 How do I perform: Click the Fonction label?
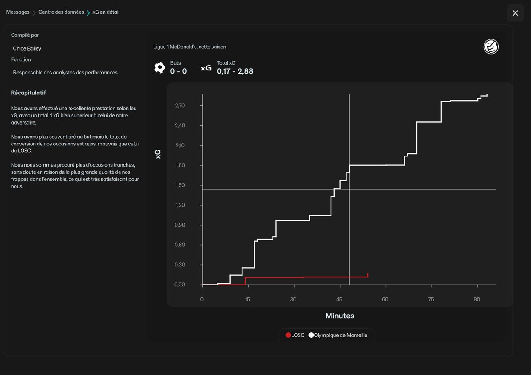21,59
